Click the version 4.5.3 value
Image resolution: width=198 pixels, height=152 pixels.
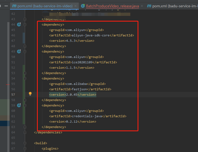[71, 41]
